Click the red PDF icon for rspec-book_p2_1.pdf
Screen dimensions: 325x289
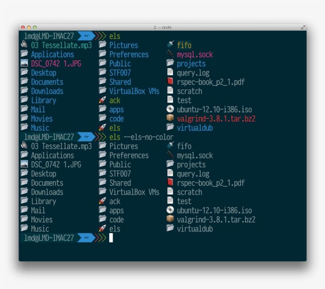point(170,82)
